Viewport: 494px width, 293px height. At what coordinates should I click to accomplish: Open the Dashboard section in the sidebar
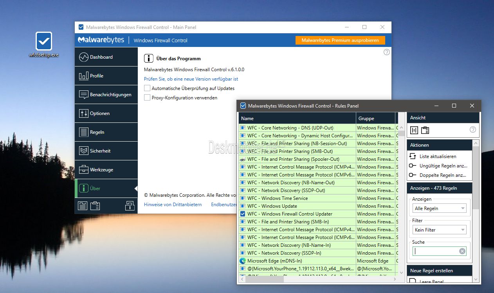(x=106, y=57)
